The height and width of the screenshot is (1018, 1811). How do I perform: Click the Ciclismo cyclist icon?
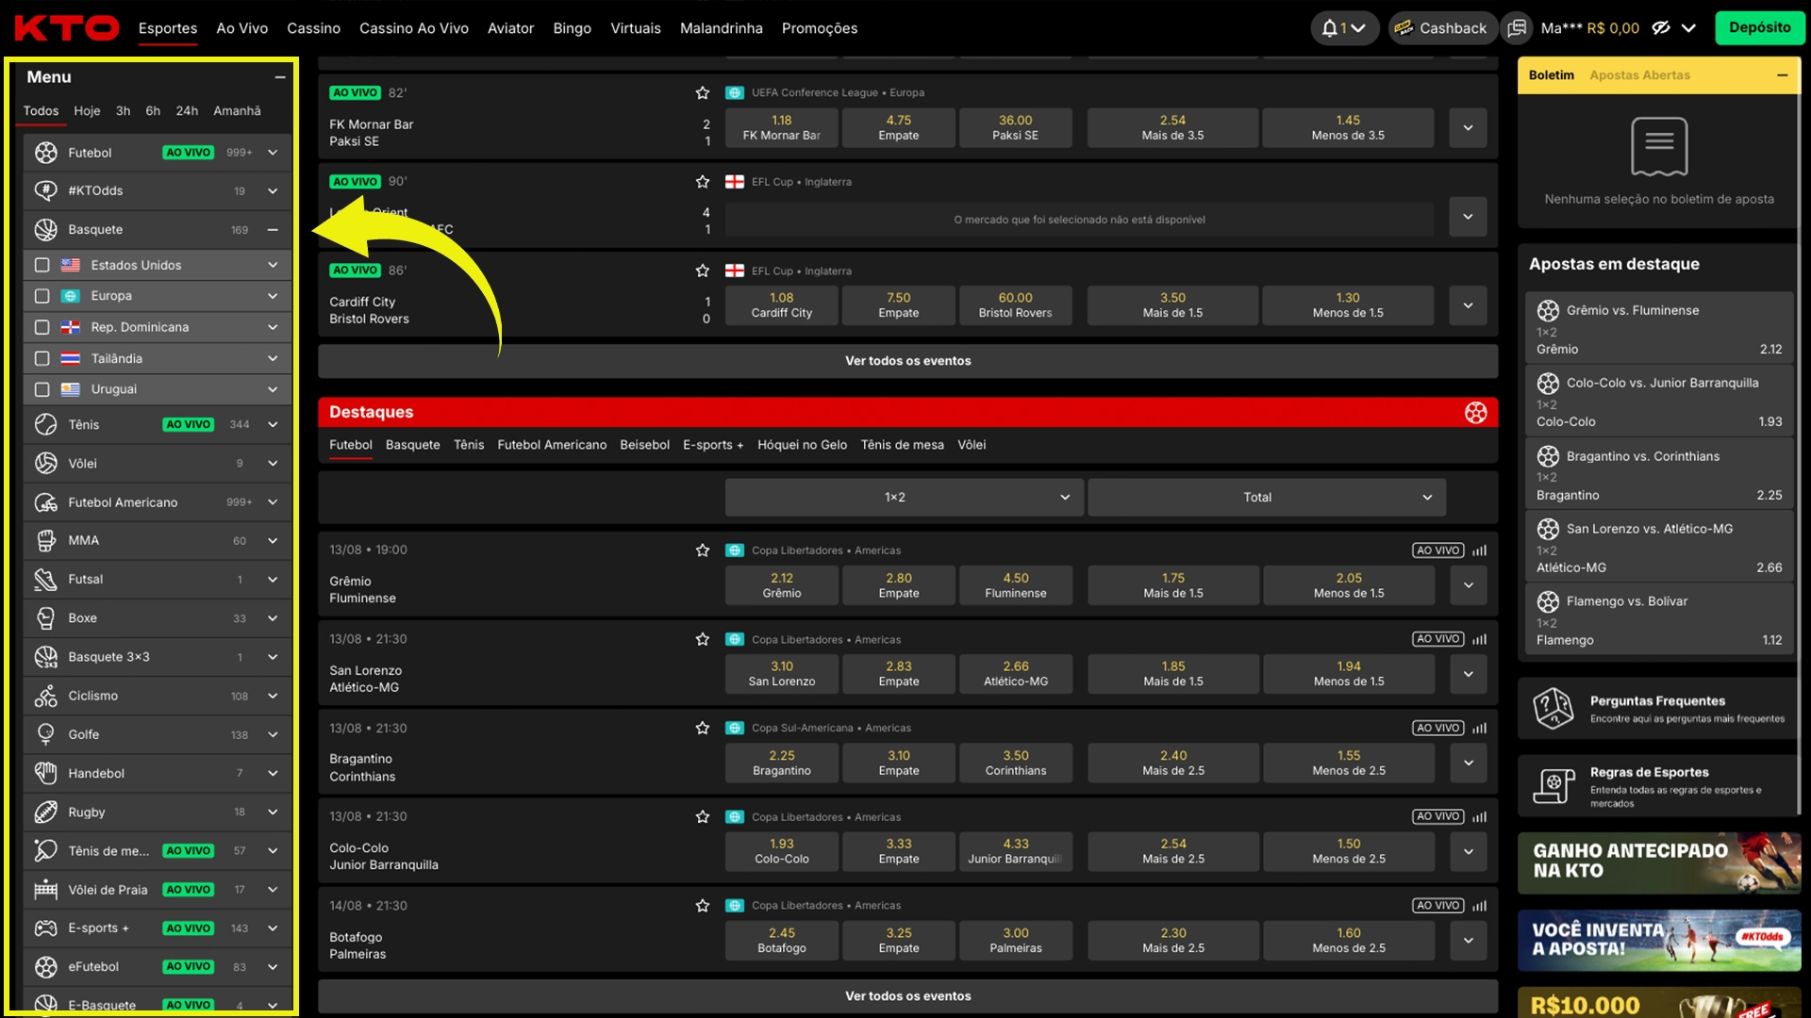pyautogui.click(x=46, y=696)
